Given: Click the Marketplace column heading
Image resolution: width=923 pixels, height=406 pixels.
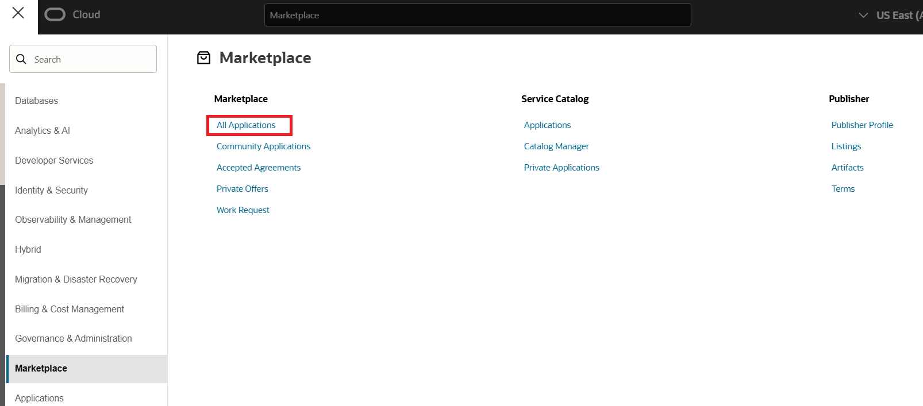Looking at the screenshot, I should (241, 99).
